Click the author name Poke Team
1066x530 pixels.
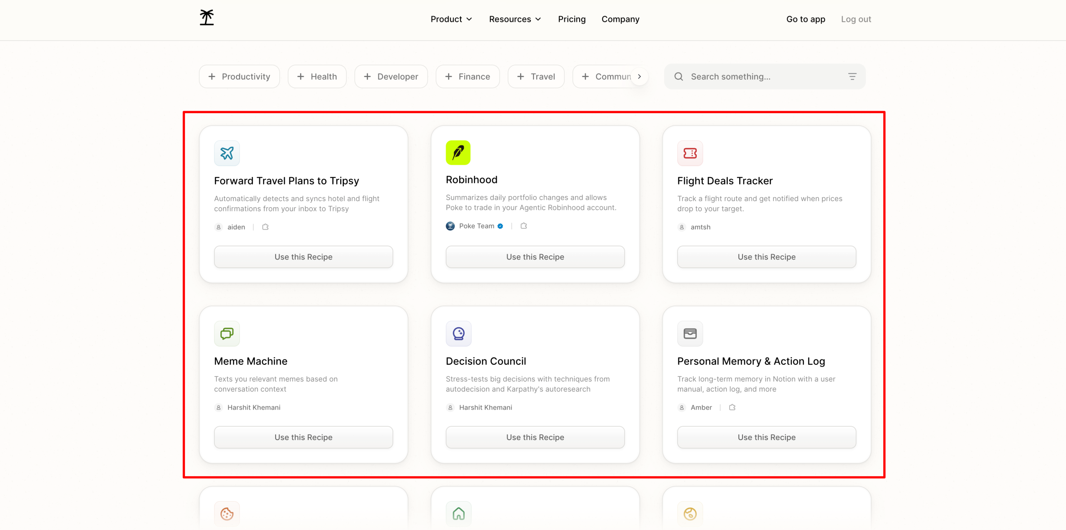[x=477, y=226]
